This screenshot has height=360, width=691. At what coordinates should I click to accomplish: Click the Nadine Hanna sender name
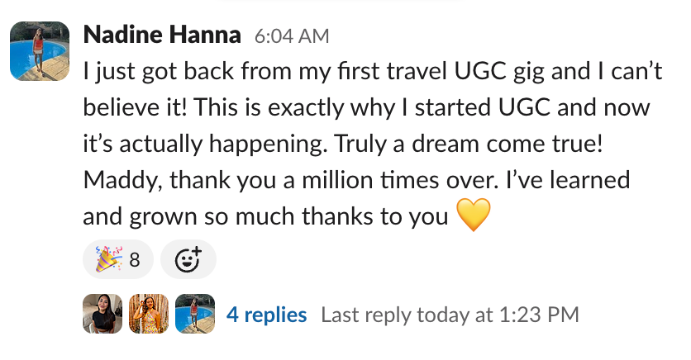(x=162, y=36)
